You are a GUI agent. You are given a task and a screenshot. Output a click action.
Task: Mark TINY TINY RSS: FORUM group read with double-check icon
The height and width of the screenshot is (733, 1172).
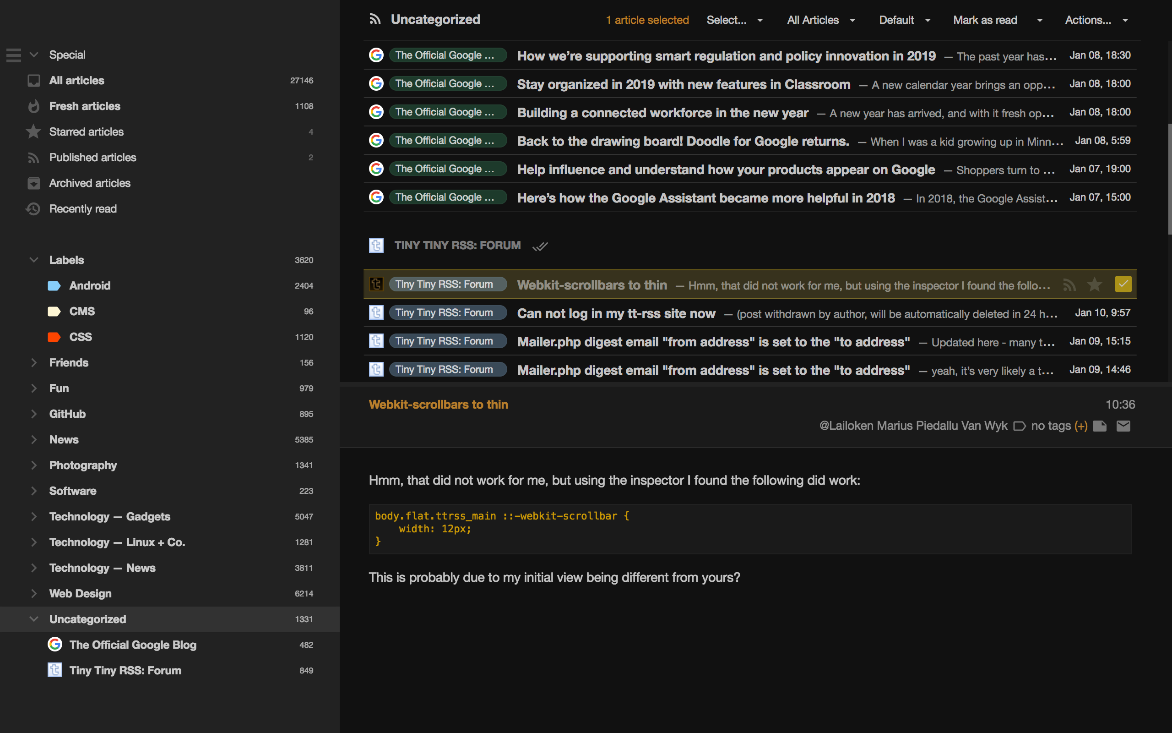coord(540,246)
